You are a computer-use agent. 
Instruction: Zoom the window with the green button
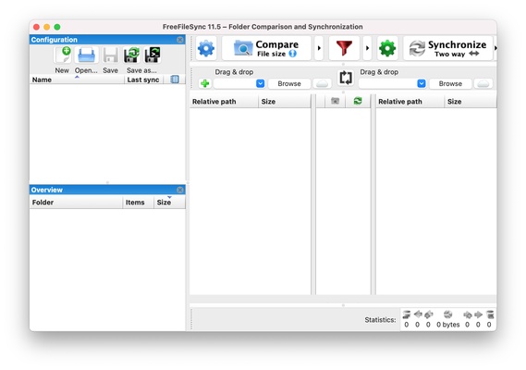pos(57,27)
